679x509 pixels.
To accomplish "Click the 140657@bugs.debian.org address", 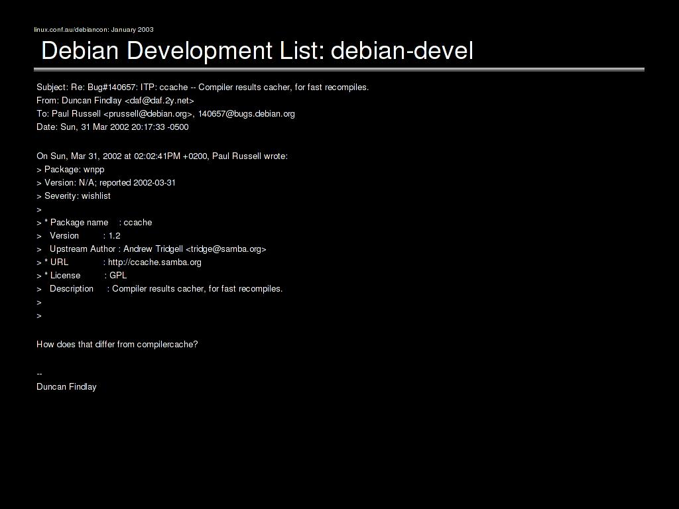I will [x=246, y=113].
